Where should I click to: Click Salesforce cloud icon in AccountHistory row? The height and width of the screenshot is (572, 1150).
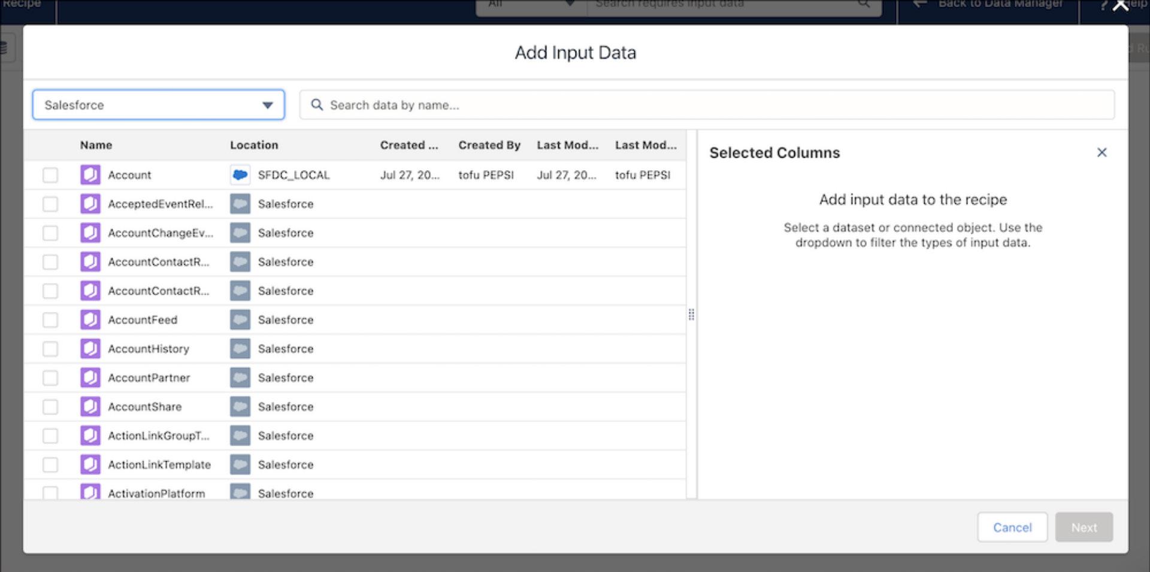tap(240, 349)
